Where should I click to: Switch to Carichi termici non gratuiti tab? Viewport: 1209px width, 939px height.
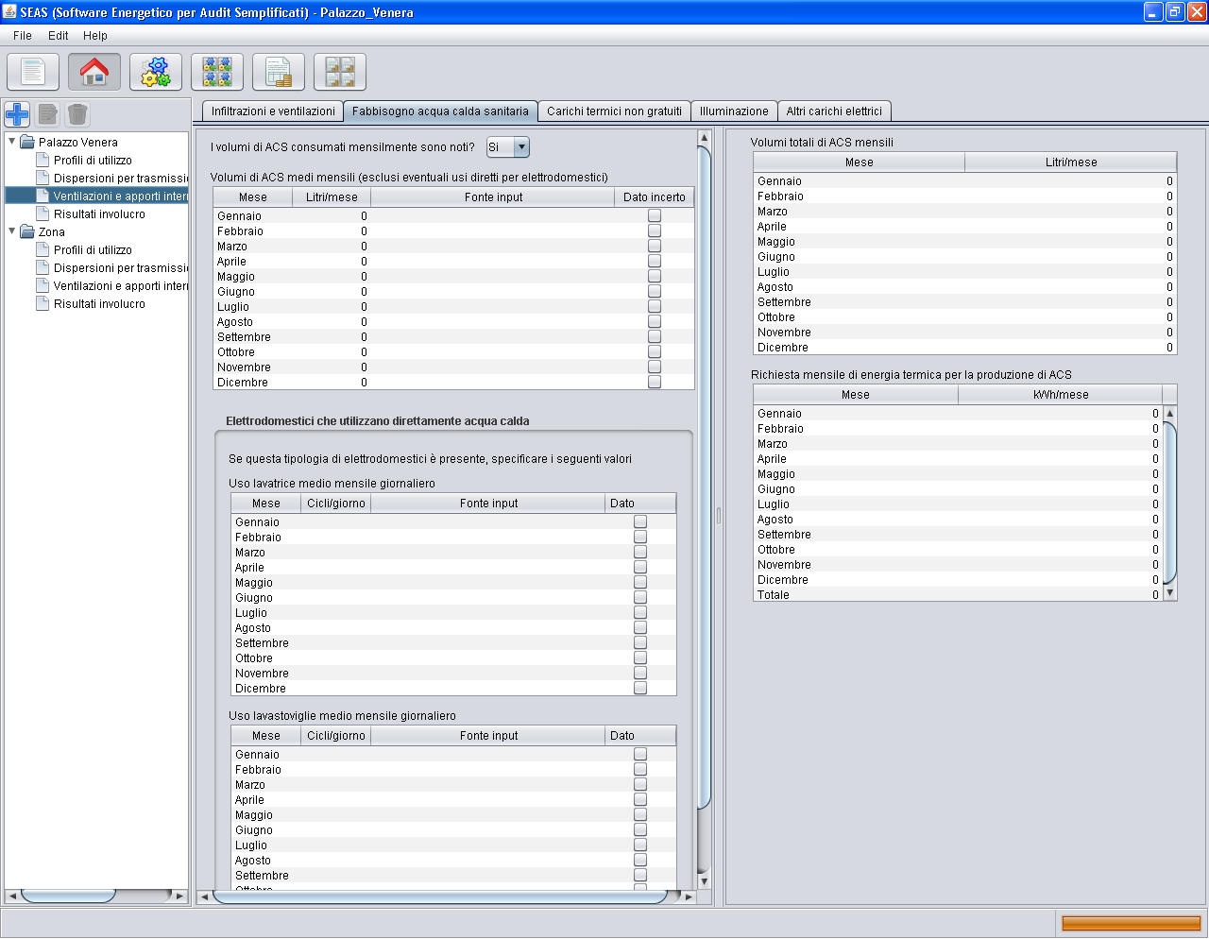tap(614, 111)
